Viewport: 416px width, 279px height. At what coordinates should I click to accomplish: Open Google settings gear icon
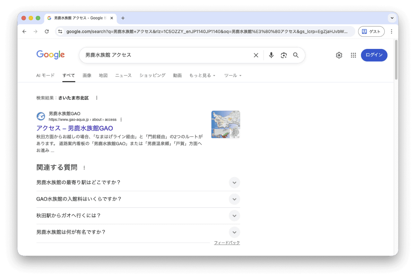(339, 55)
